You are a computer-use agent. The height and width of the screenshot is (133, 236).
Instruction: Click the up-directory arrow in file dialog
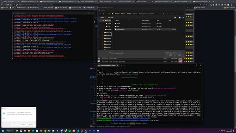[x=109, y=14]
